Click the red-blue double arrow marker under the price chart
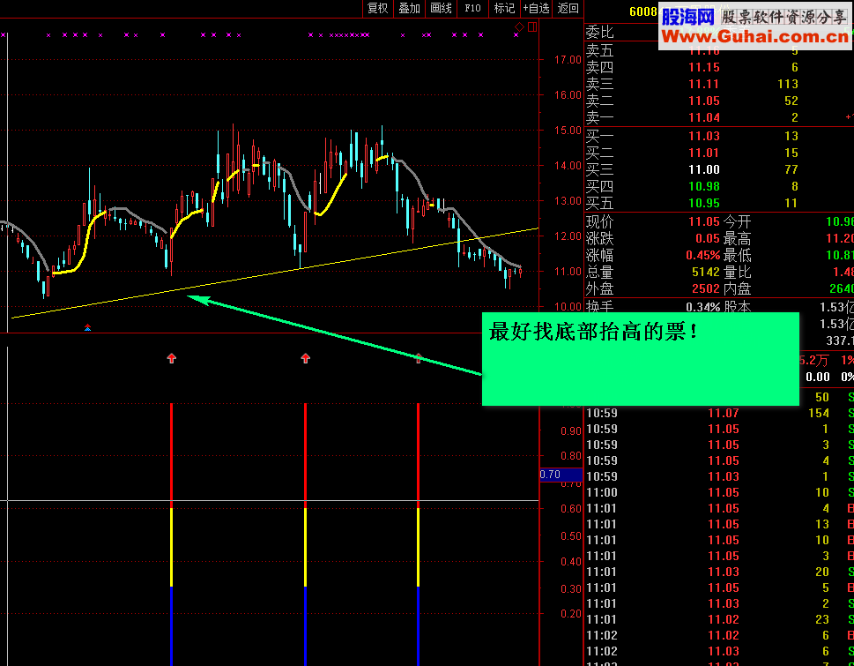This screenshot has width=854, height=666. pyautogui.click(x=87, y=327)
